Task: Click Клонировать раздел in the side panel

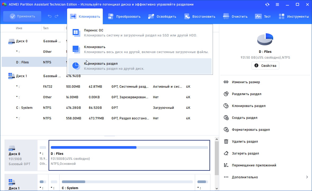Action: coord(249,106)
